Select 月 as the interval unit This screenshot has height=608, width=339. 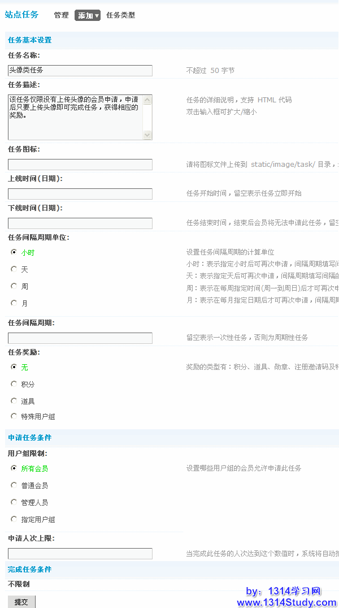click(x=14, y=303)
